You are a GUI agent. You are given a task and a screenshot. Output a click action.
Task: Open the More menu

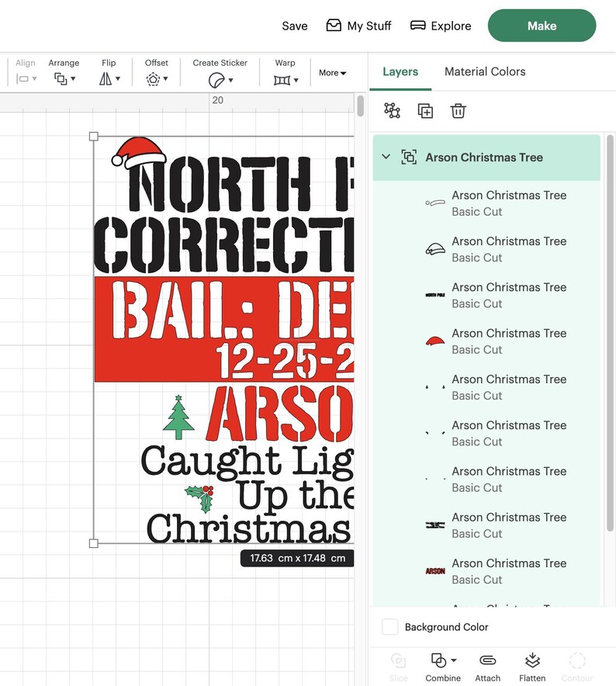[x=333, y=73]
